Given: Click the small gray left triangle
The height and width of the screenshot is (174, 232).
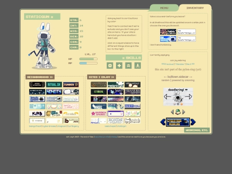Looking at the screenshot, I should point(172,112).
